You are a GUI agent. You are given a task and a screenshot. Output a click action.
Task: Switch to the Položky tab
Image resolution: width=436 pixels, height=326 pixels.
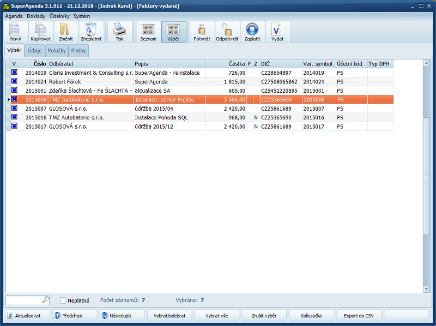pos(57,51)
